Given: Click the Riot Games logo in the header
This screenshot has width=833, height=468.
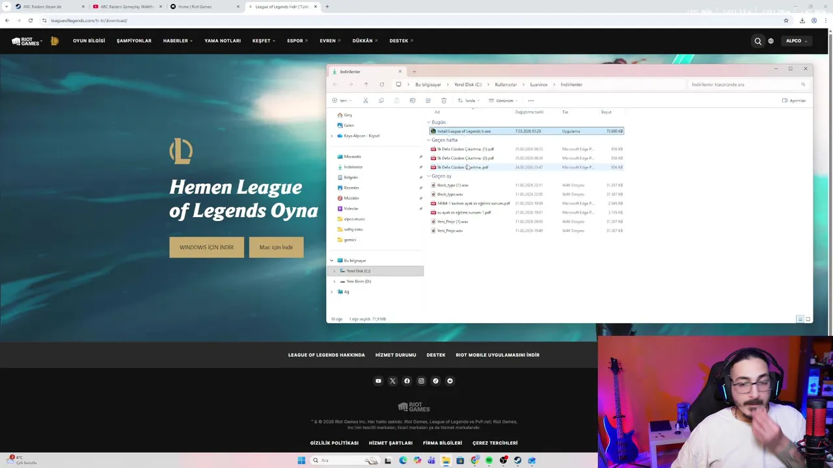Looking at the screenshot, I should point(26,41).
